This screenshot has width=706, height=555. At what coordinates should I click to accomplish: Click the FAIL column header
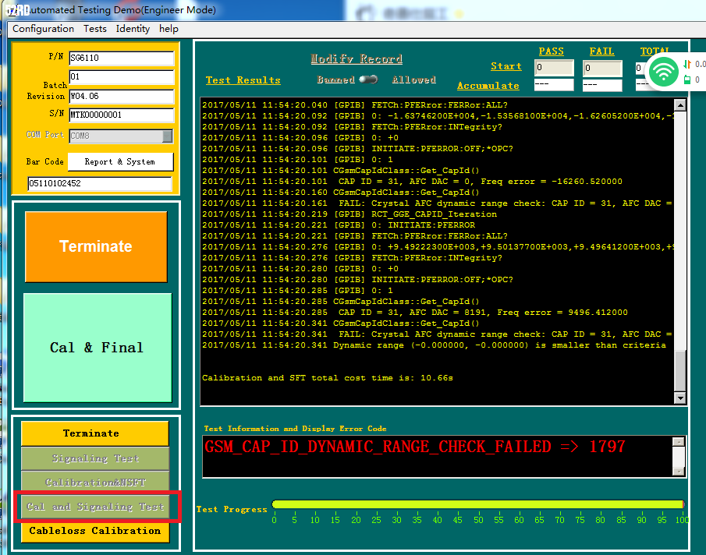pyautogui.click(x=602, y=51)
